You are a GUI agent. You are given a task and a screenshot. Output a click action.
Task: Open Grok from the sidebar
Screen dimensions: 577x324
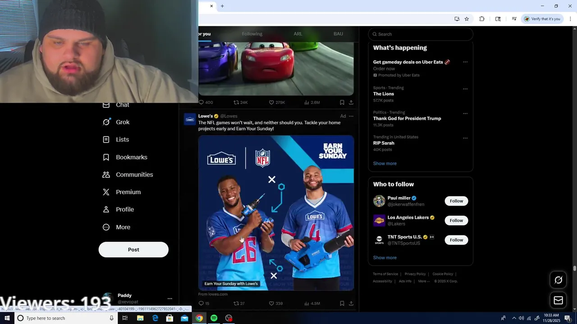click(x=116, y=122)
